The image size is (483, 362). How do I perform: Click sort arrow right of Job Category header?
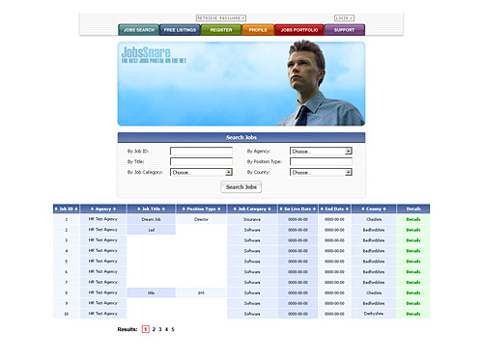tap(270, 209)
